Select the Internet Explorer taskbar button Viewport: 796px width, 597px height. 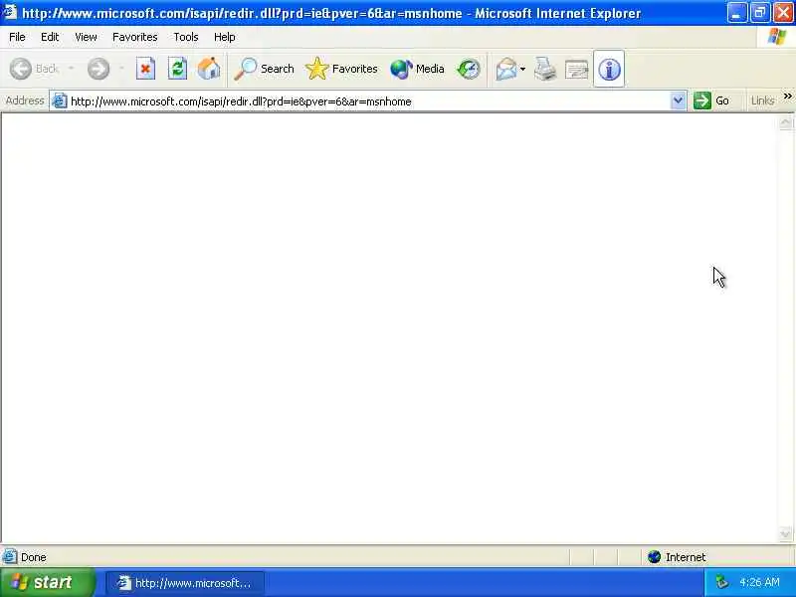pyautogui.click(x=185, y=583)
